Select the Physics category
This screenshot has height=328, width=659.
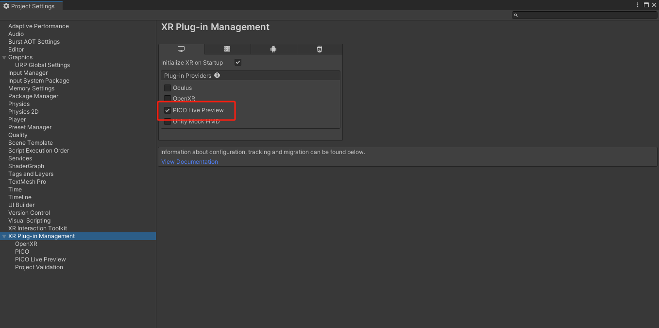pyautogui.click(x=19, y=104)
